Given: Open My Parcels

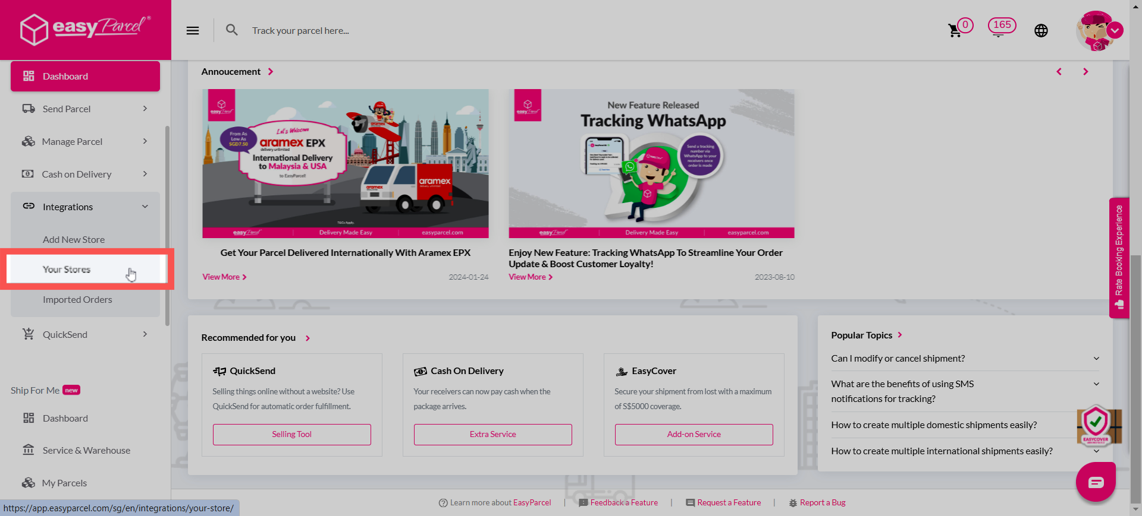Looking at the screenshot, I should click(x=85, y=483).
